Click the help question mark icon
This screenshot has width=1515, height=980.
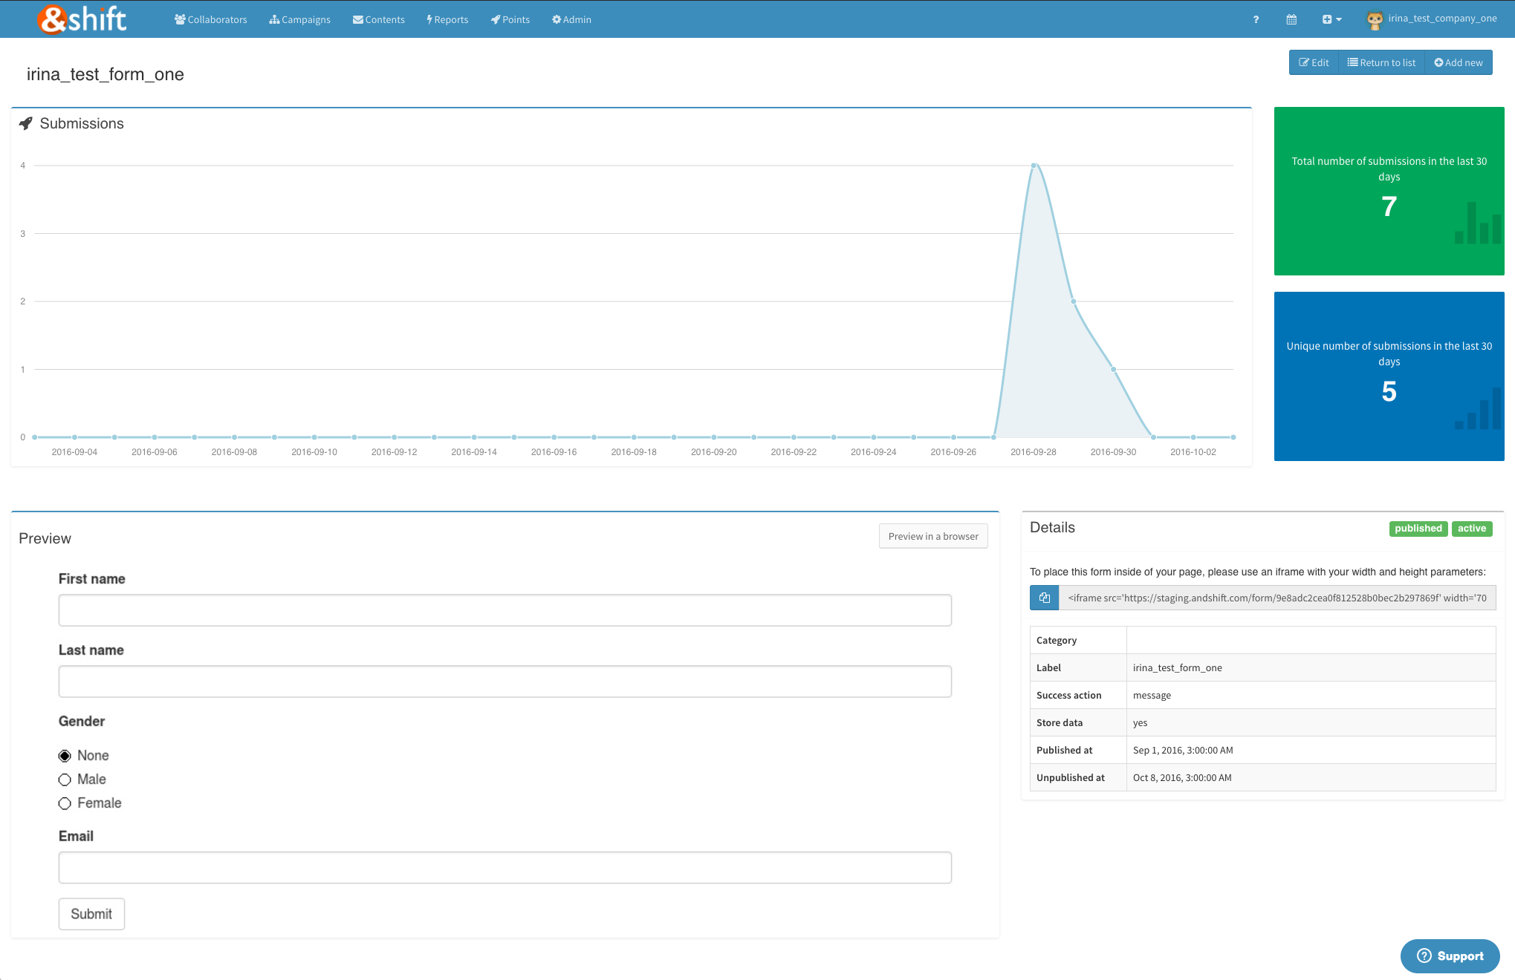coord(1256,19)
